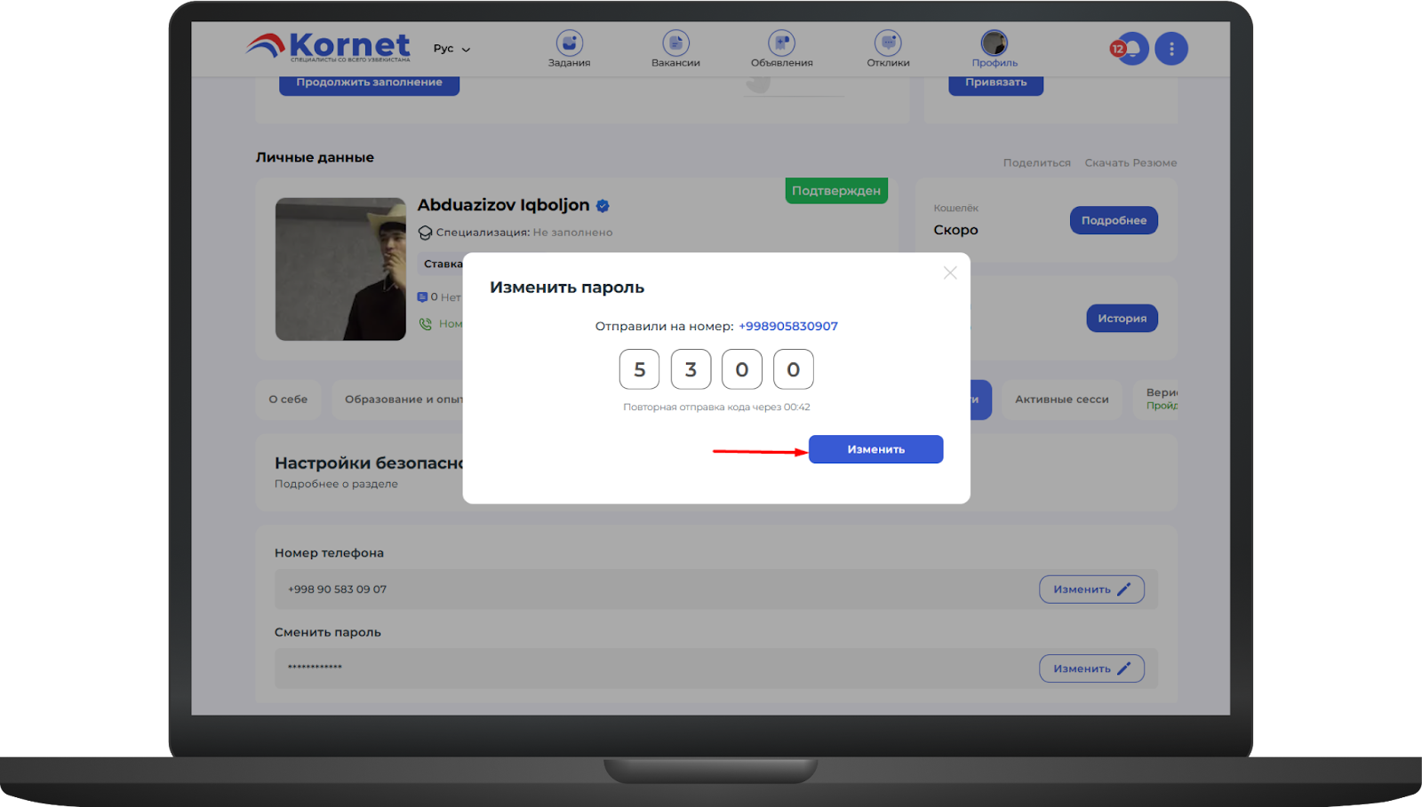Click Изменить next to phone number
1422x807 pixels.
(1091, 589)
